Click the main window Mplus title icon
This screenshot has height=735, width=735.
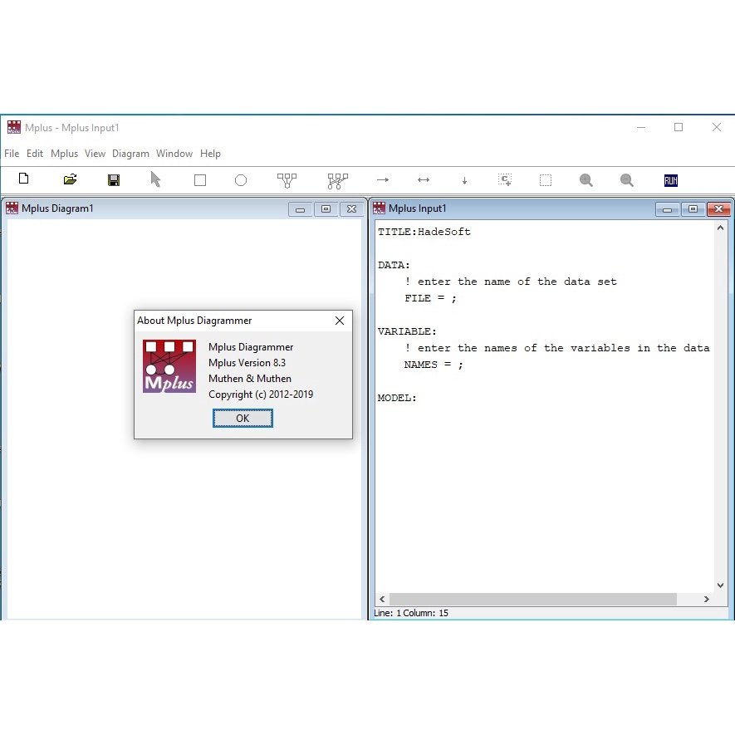pos(13,127)
